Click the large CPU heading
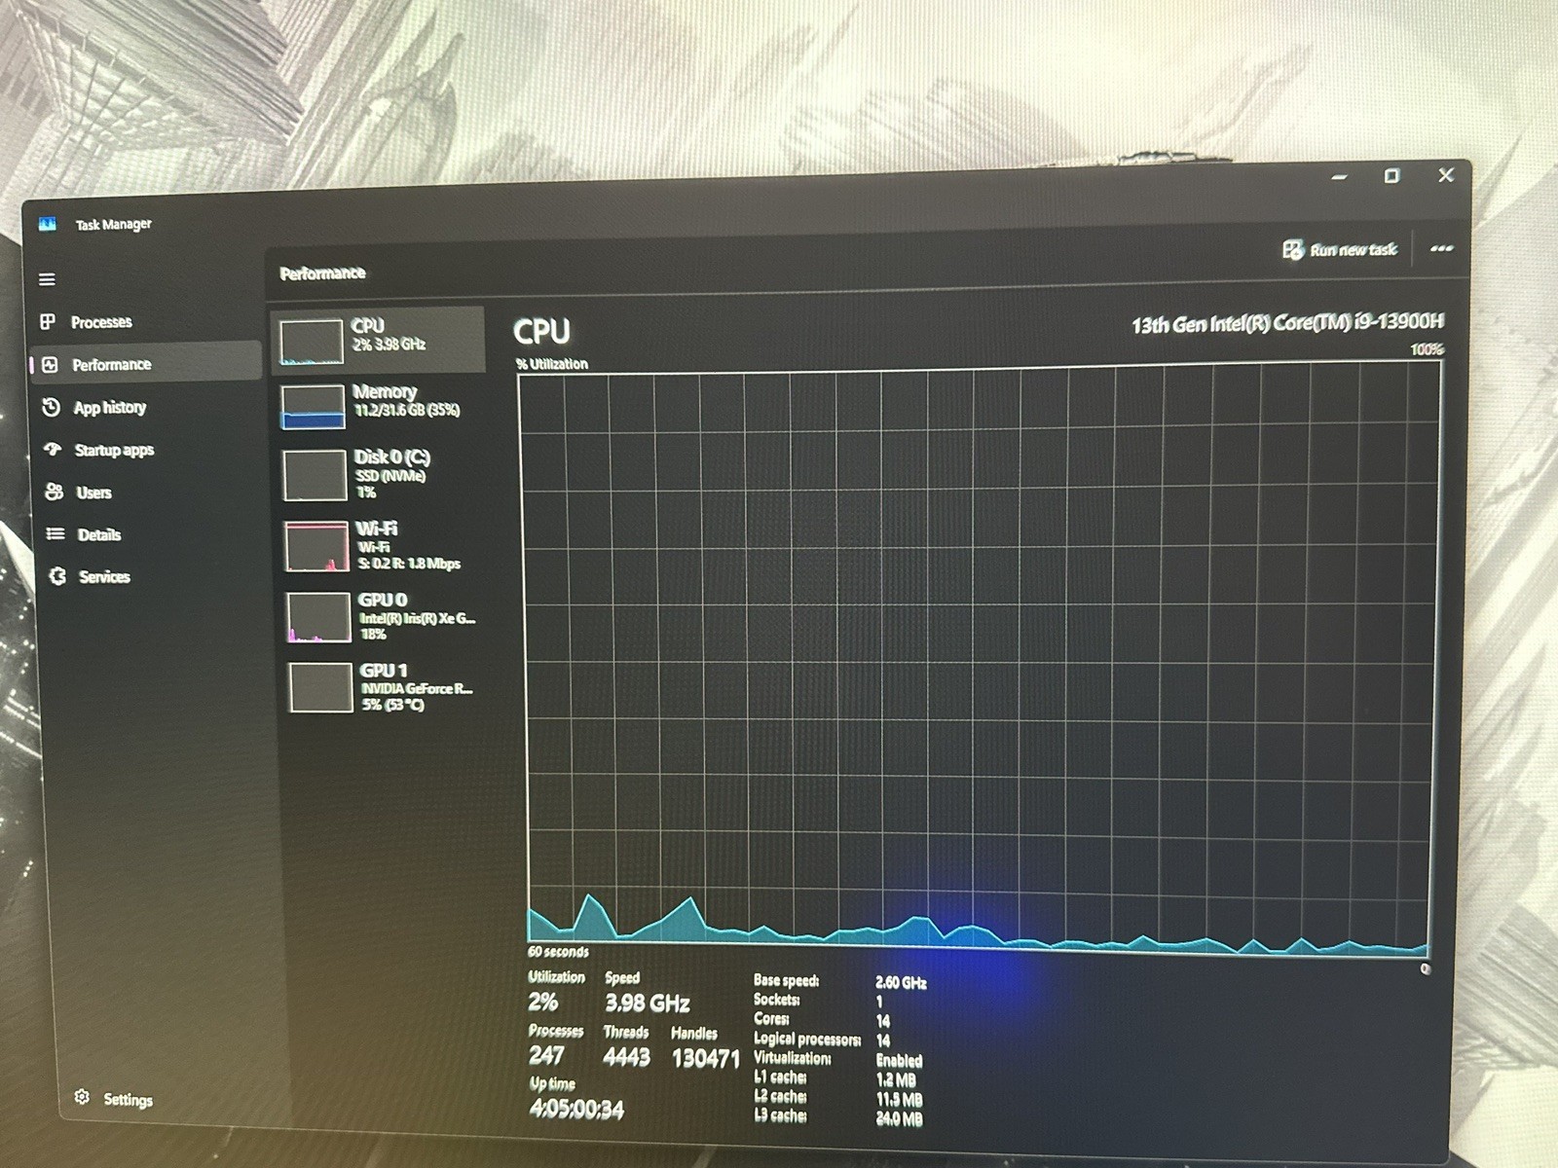The width and height of the screenshot is (1558, 1168). (x=541, y=332)
